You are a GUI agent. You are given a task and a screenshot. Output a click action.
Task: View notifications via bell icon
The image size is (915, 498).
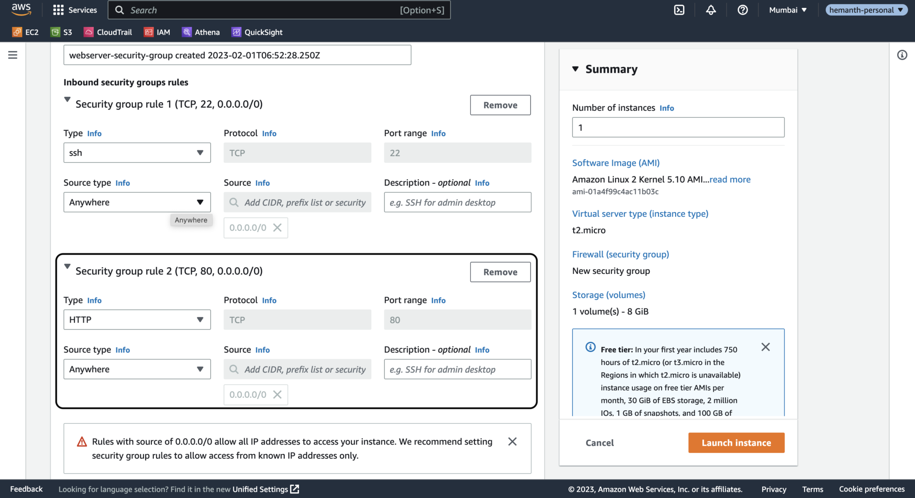click(x=711, y=10)
